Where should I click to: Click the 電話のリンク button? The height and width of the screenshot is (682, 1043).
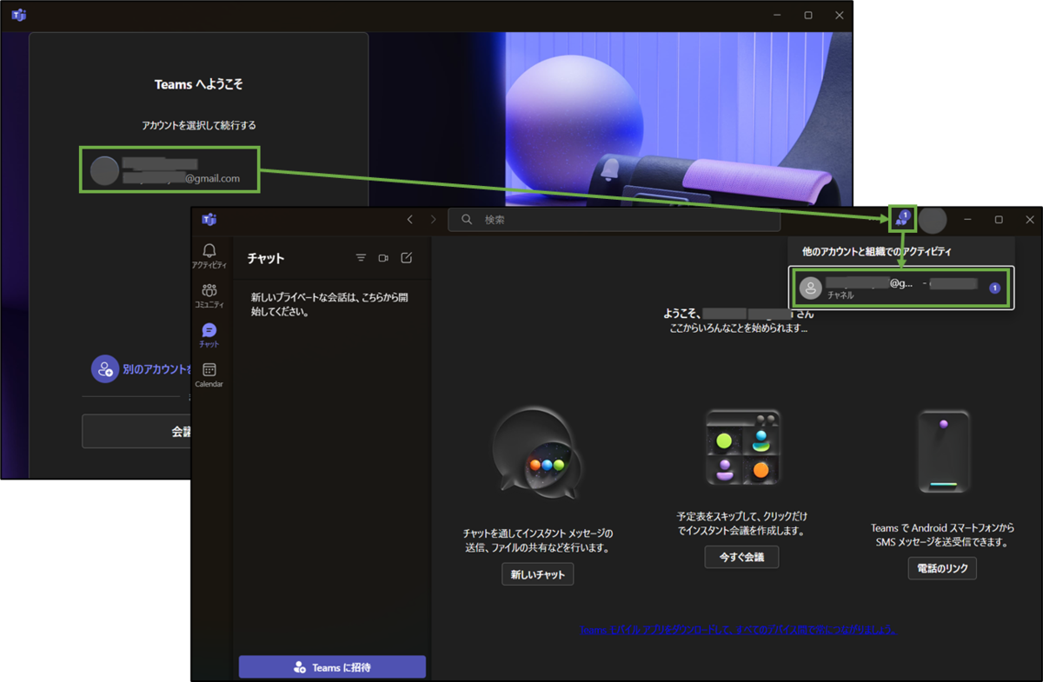(x=942, y=568)
